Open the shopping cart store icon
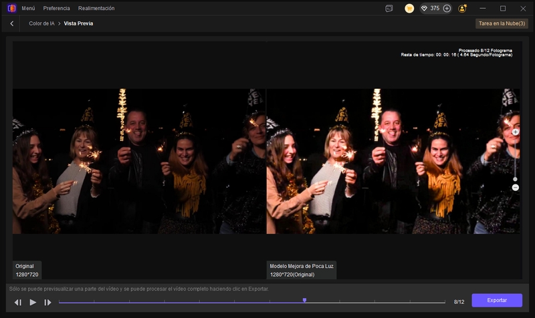Viewport: 535px width, 318px height. coord(409,9)
